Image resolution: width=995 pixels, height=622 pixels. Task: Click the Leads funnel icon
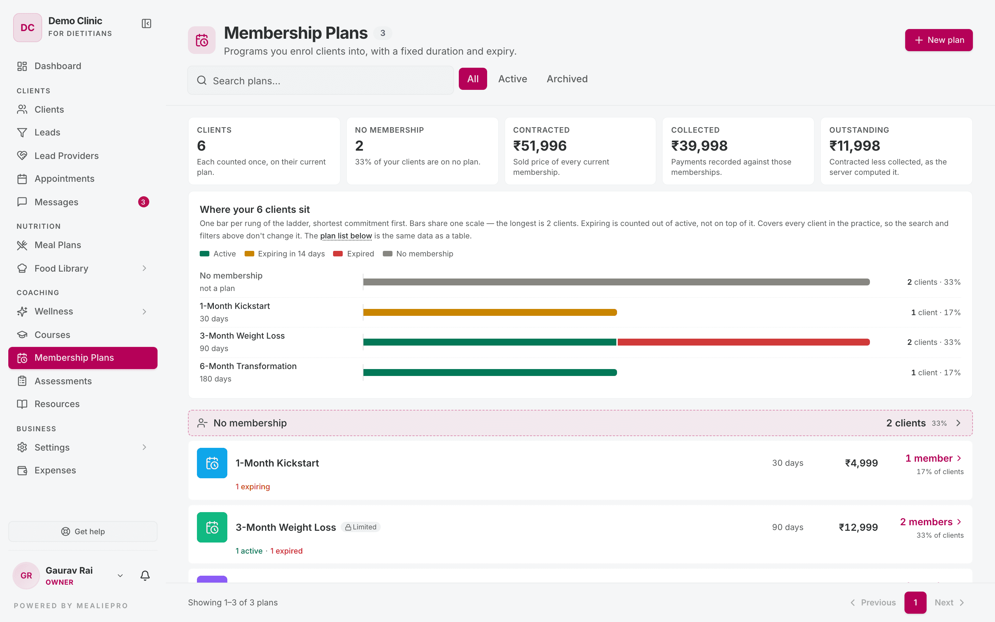click(x=22, y=132)
